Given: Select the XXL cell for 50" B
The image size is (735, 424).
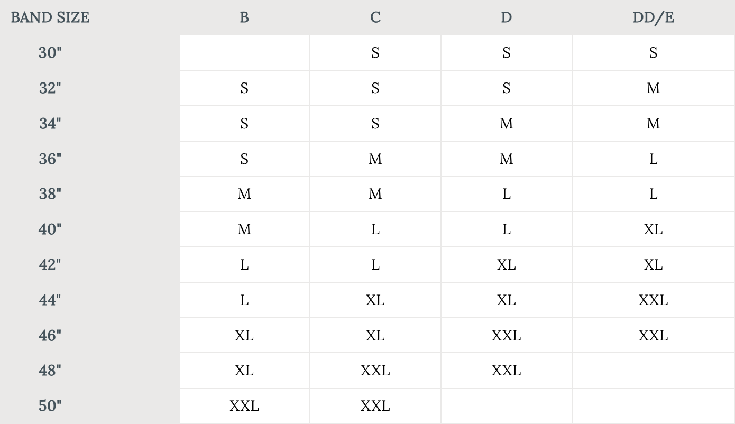Looking at the screenshot, I should point(244,406).
